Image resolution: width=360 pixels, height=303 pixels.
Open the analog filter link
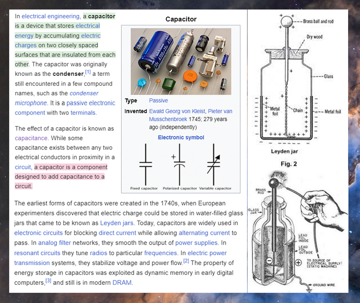[x=54, y=243]
